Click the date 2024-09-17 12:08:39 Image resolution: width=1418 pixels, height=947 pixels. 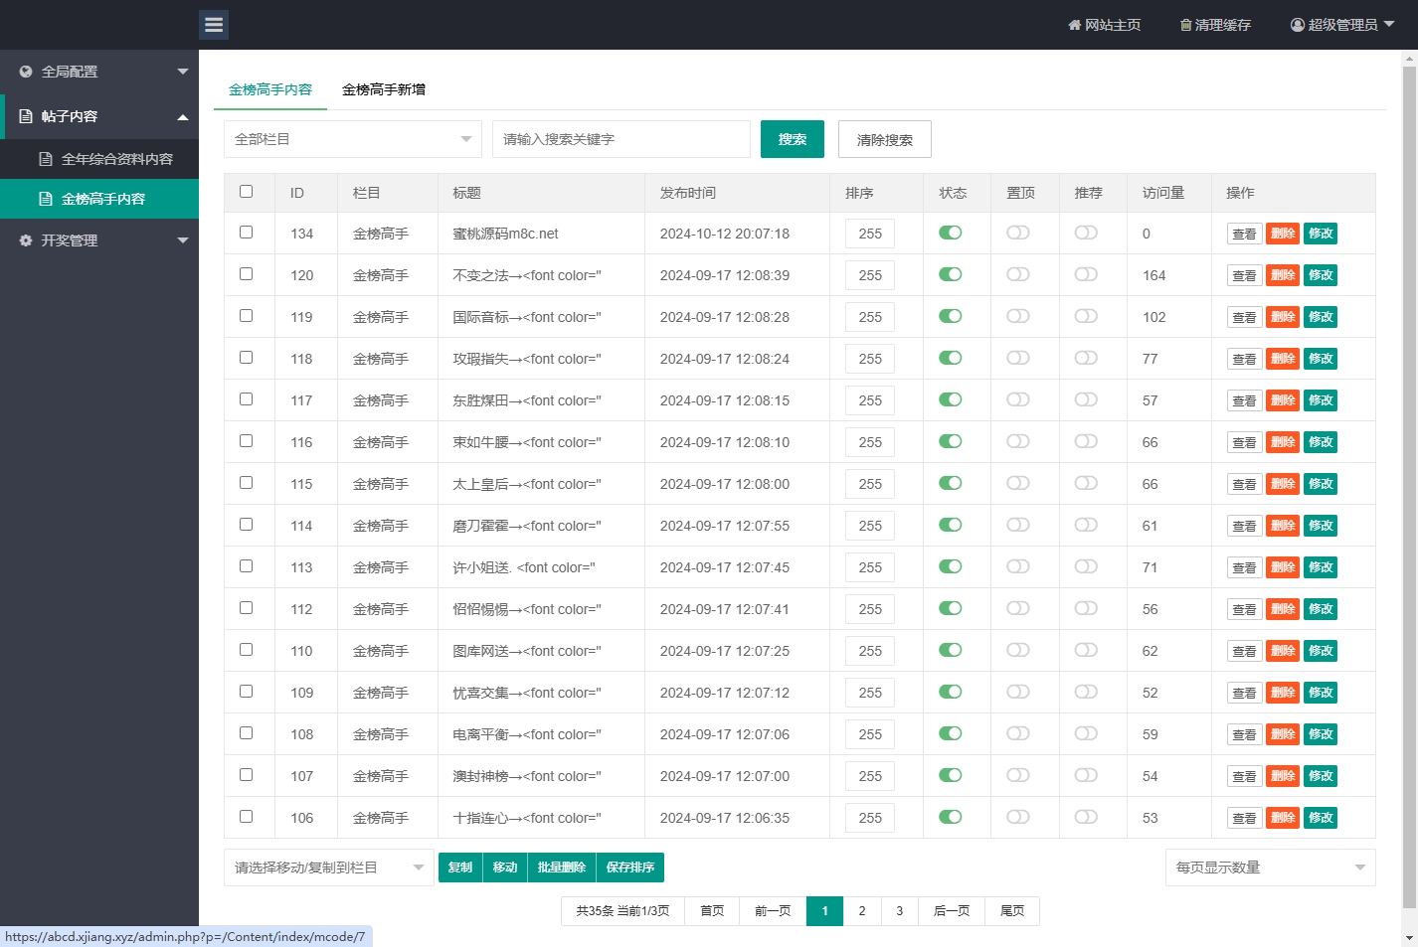(725, 275)
